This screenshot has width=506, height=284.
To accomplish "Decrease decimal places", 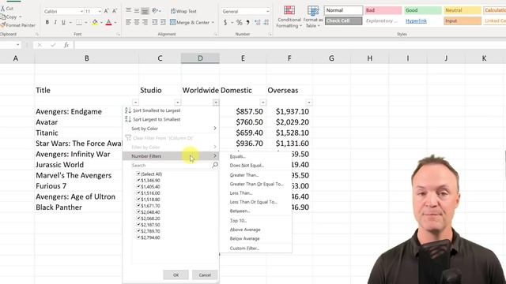I will pyautogui.click(x=266, y=22).
